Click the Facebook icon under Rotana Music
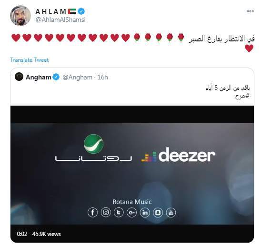 click(92, 212)
